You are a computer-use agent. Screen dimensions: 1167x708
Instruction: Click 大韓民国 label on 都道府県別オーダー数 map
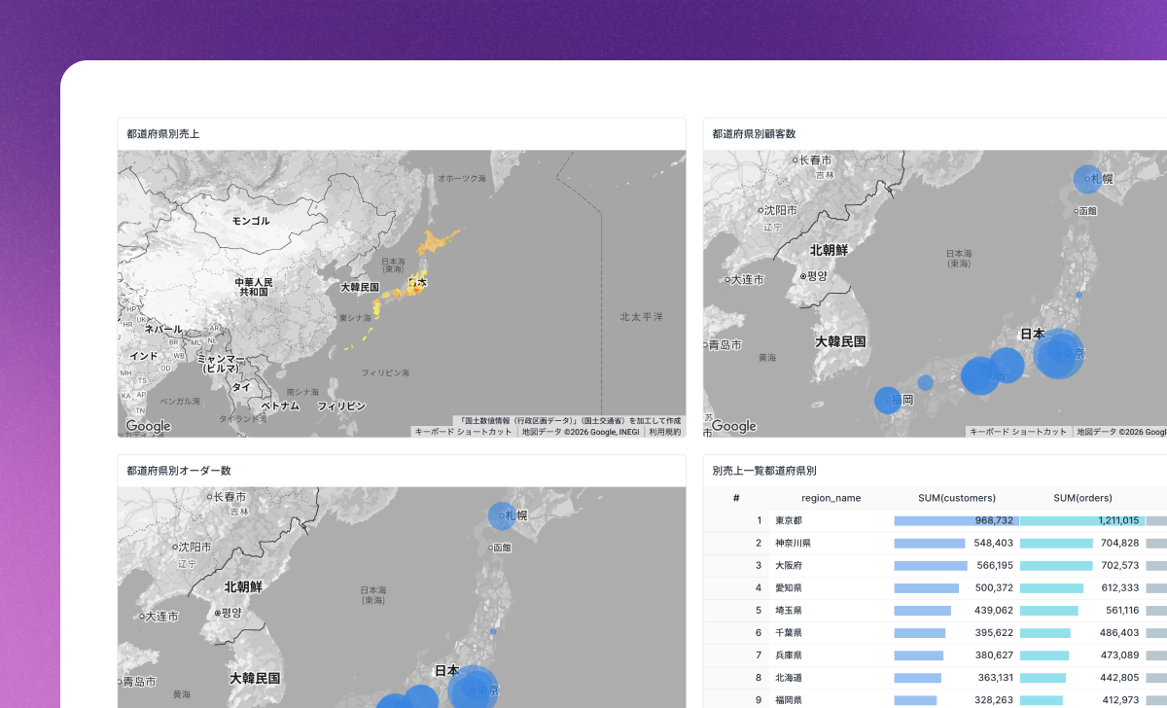click(255, 678)
